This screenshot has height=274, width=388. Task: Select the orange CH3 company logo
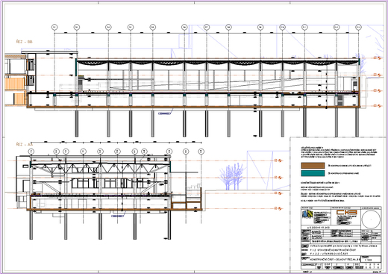(346, 212)
